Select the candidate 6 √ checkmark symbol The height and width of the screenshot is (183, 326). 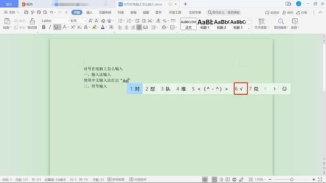[240, 89]
